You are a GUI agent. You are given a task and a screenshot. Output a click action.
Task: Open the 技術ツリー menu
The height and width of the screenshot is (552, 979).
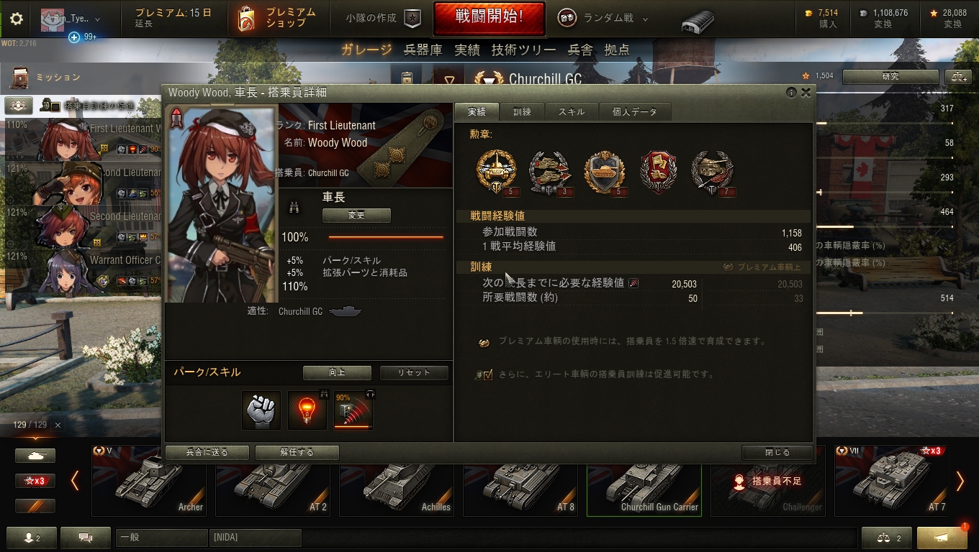[524, 50]
